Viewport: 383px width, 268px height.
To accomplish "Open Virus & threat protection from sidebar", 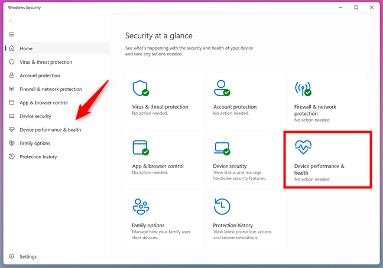I will pos(58,62).
